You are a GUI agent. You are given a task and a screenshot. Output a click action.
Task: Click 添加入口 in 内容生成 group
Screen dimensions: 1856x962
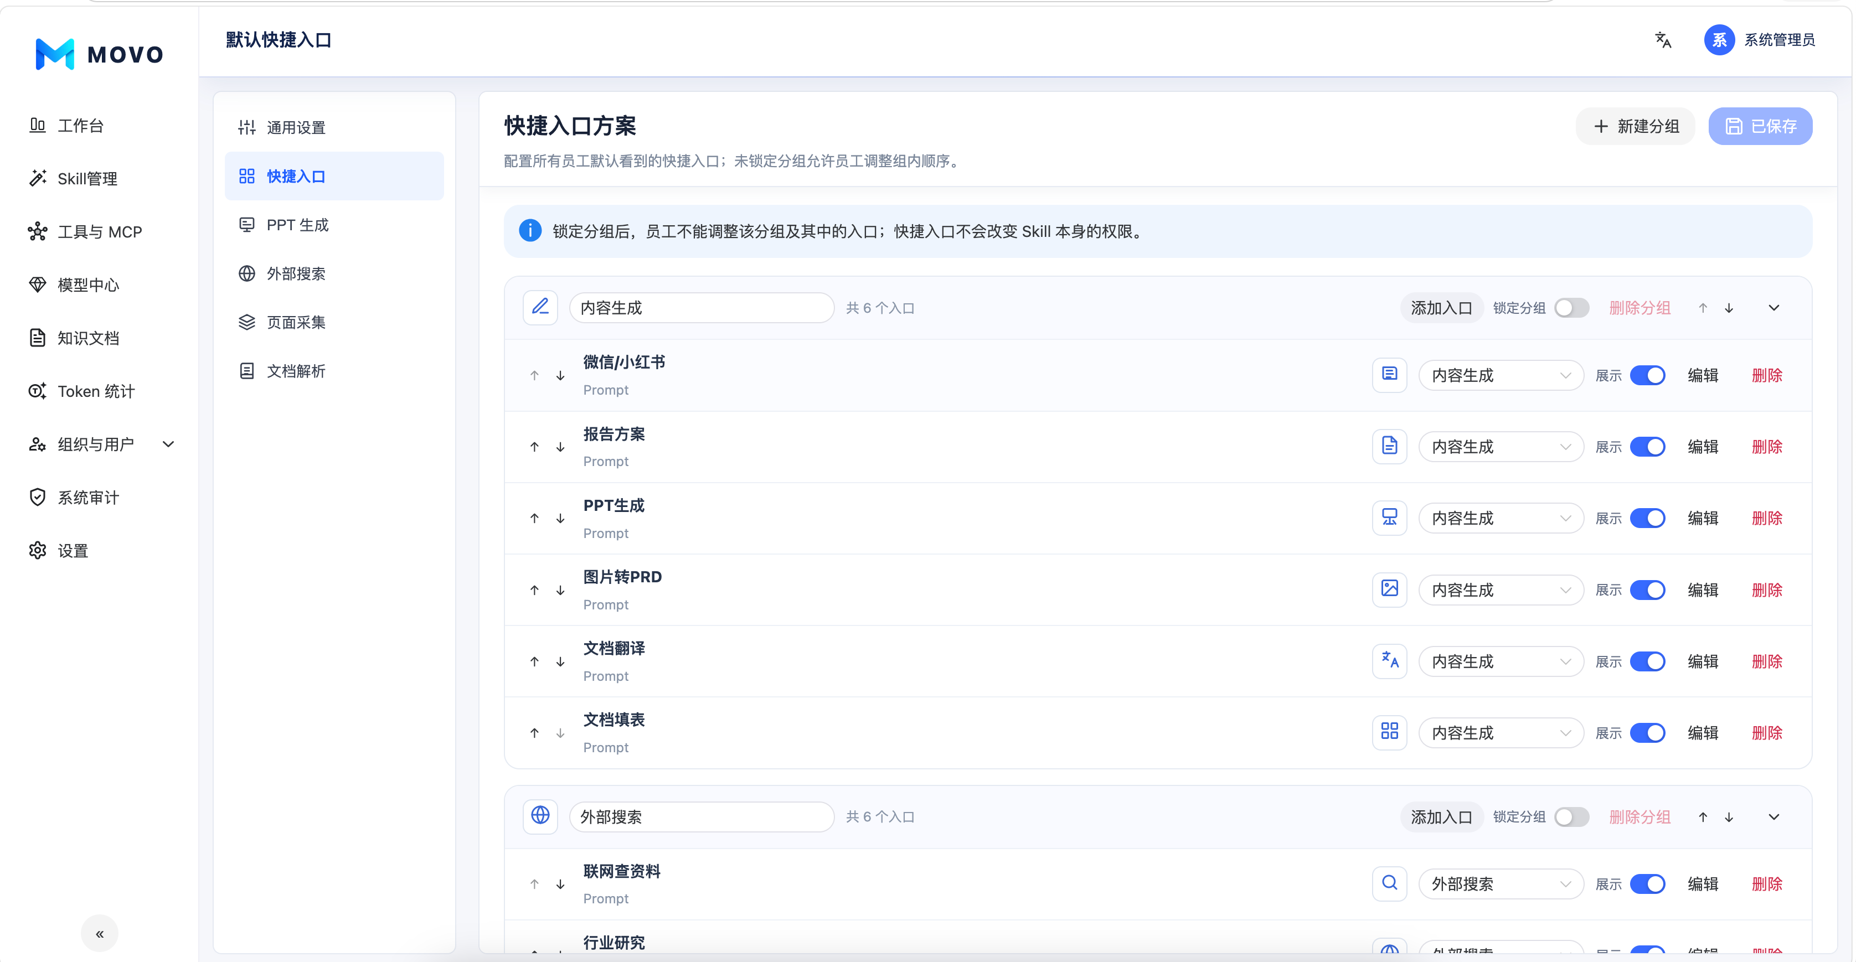point(1441,308)
